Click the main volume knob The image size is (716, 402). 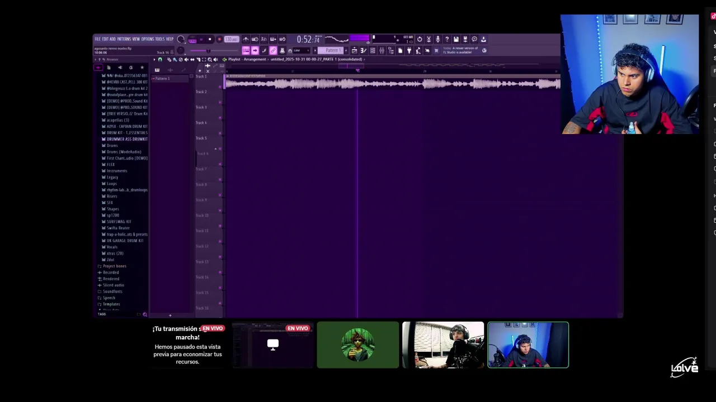[181, 39]
